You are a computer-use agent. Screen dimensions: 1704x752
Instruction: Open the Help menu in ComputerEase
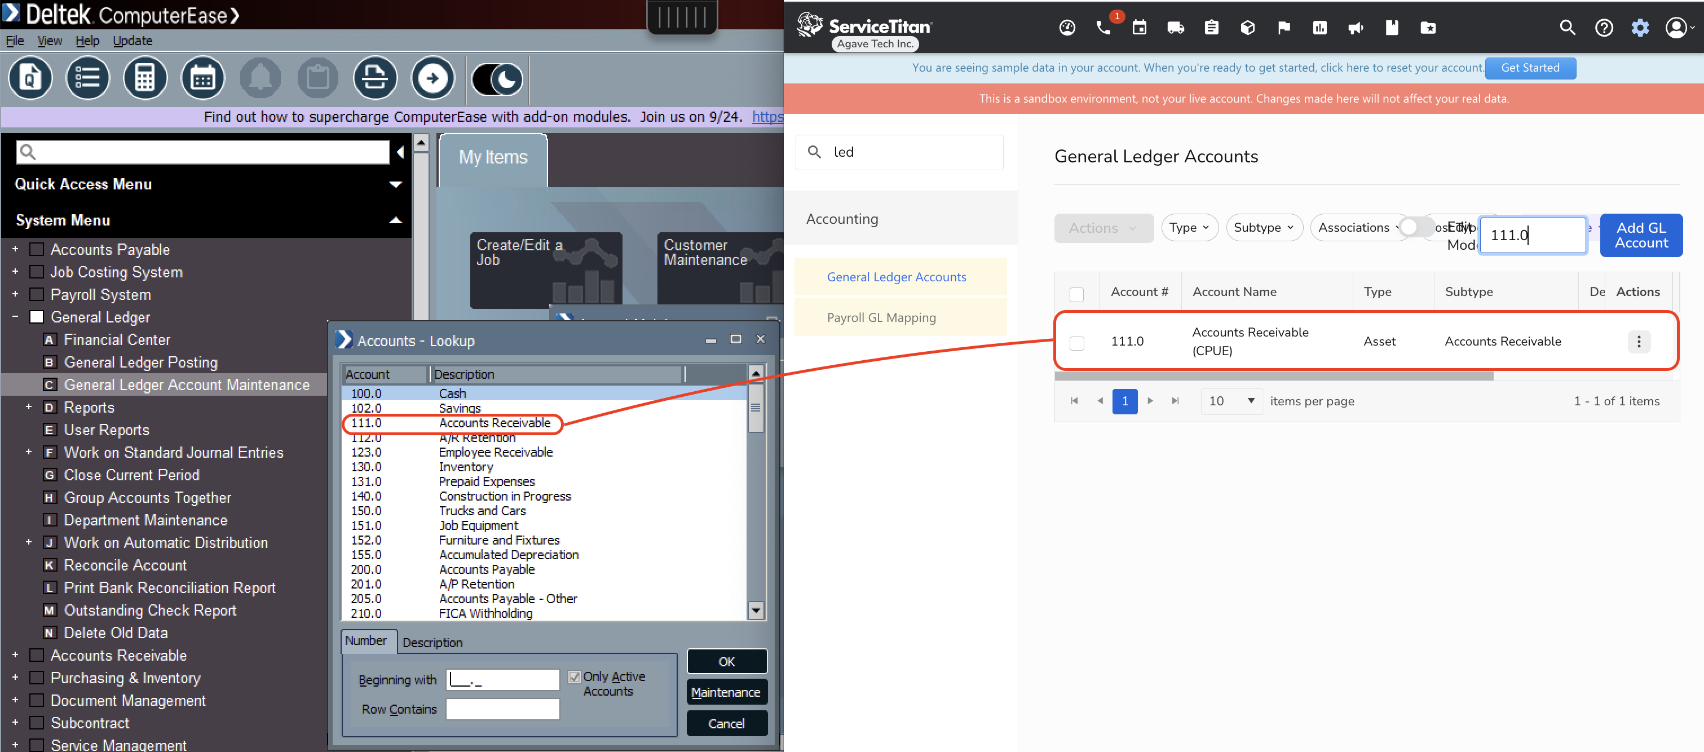tap(87, 41)
